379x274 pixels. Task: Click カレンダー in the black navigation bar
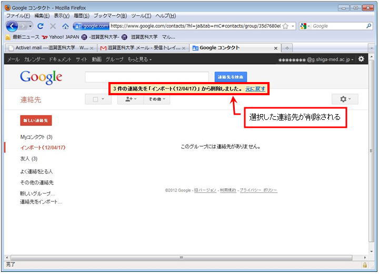pos(34,59)
